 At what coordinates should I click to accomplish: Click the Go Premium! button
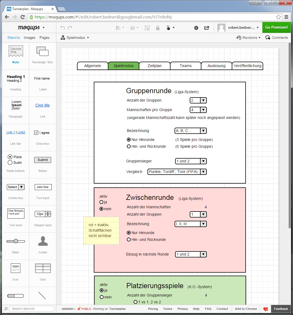(x=276, y=27)
